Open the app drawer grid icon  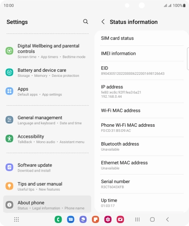point(16,220)
